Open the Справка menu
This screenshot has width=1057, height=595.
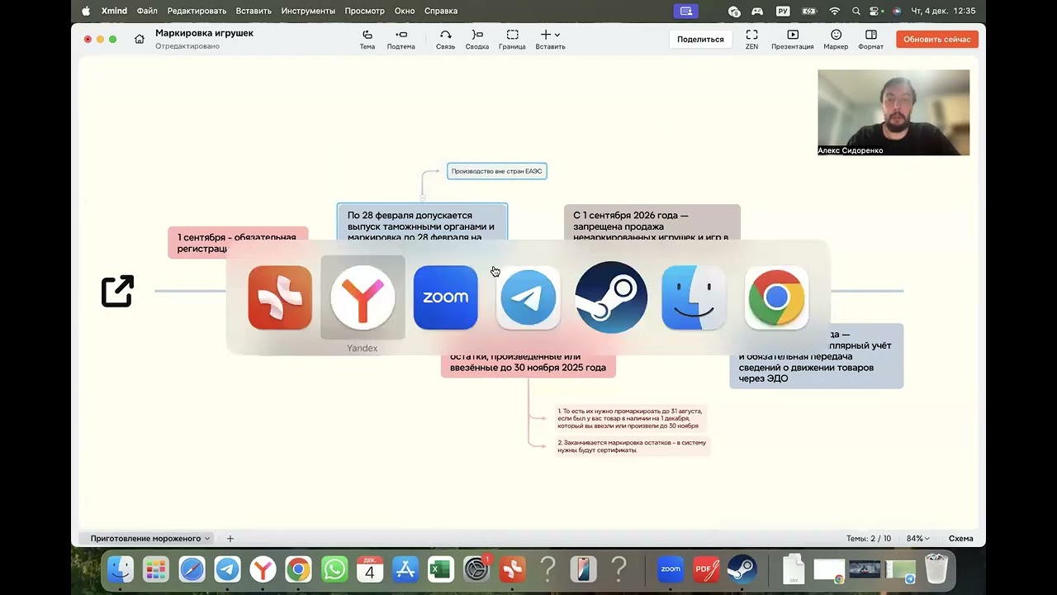click(x=440, y=11)
